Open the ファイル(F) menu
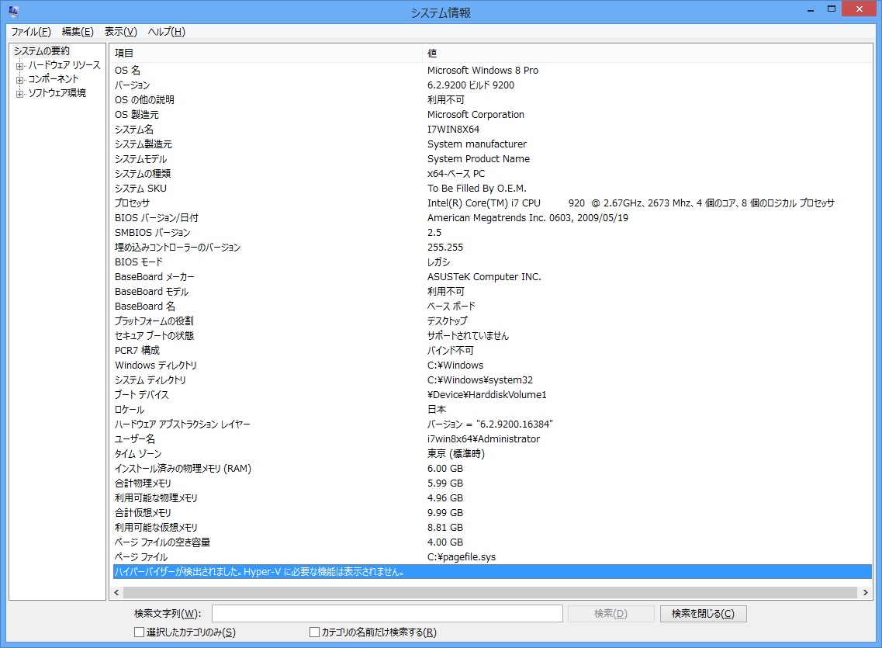 [31, 32]
